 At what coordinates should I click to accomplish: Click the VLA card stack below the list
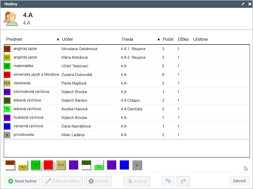point(61,165)
